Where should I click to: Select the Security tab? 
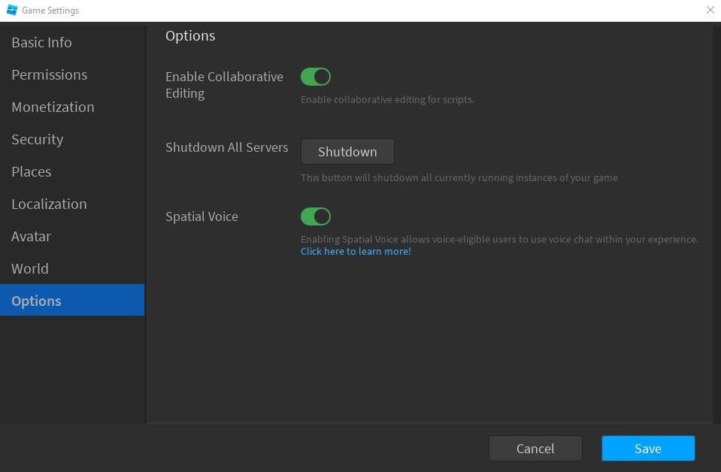coord(38,140)
